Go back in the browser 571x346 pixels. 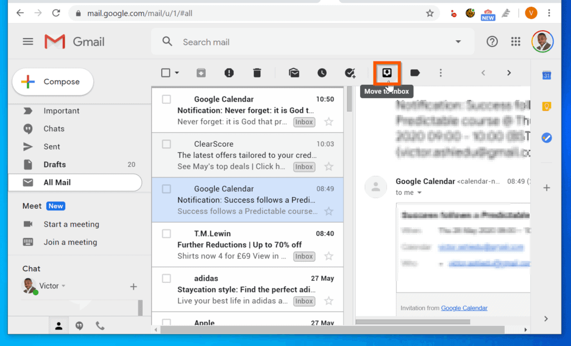point(21,13)
